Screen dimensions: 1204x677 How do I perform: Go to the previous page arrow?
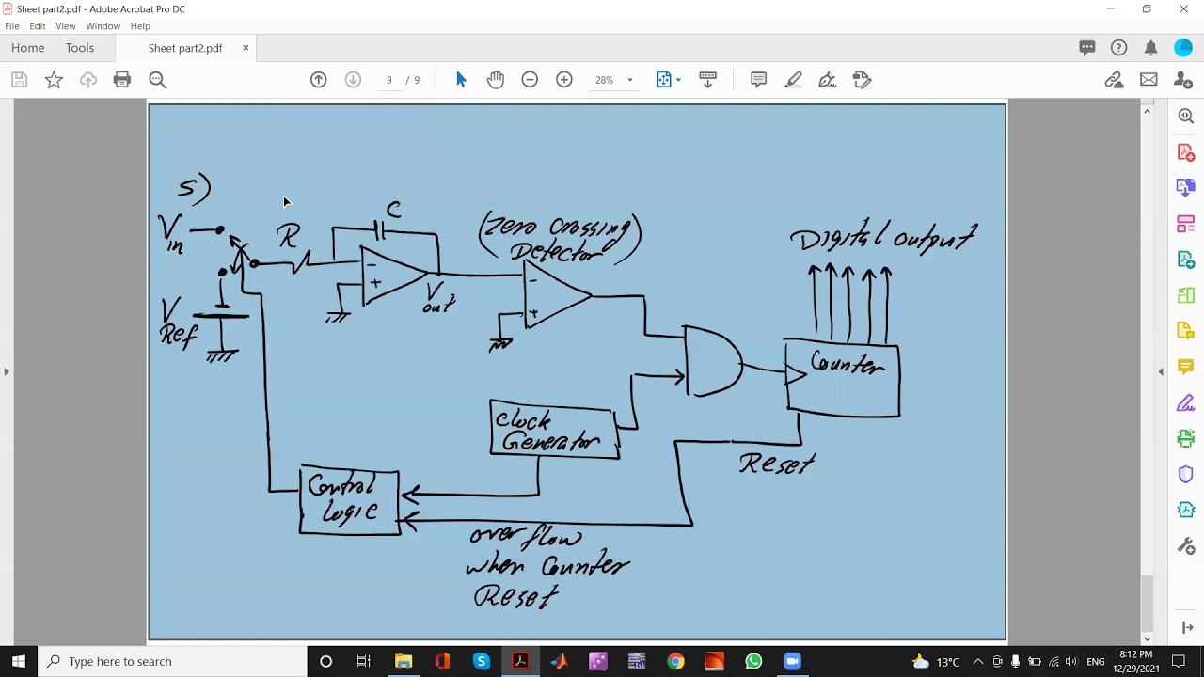coord(319,80)
